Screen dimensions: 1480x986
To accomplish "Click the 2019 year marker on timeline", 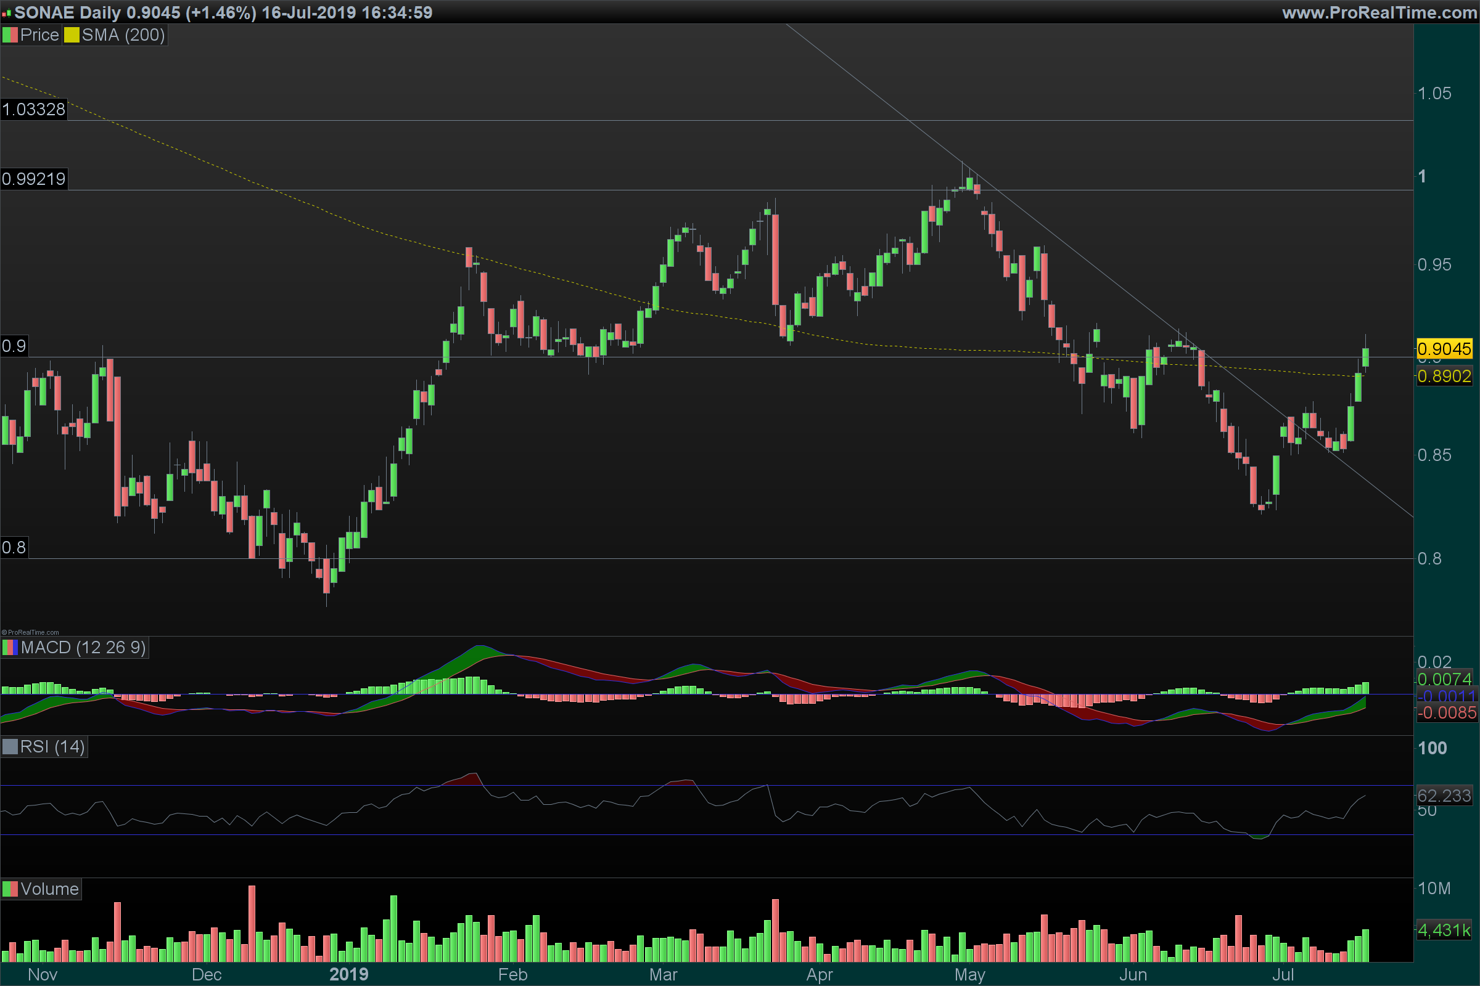I will coord(348,974).
